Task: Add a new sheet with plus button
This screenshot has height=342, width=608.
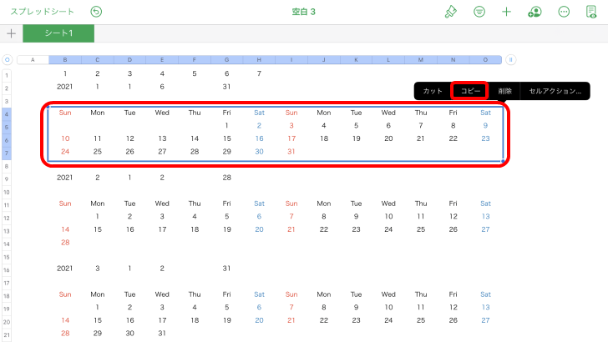Action: pyautogui.click(x=11, y=33)
